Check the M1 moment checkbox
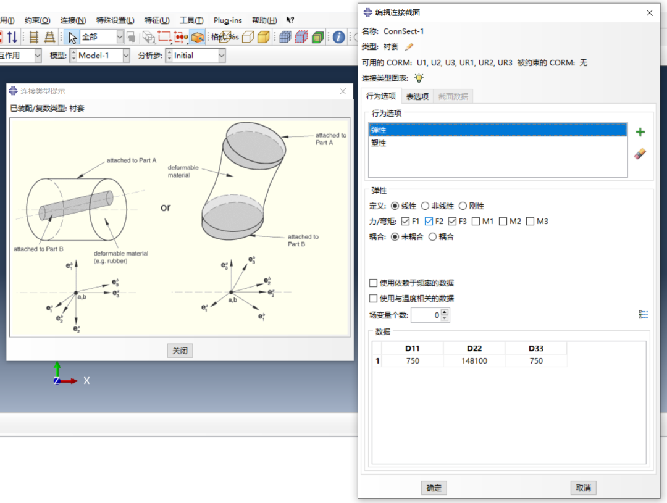The height and width of the screenshot is (503, 667). click(x=476, y=221)
